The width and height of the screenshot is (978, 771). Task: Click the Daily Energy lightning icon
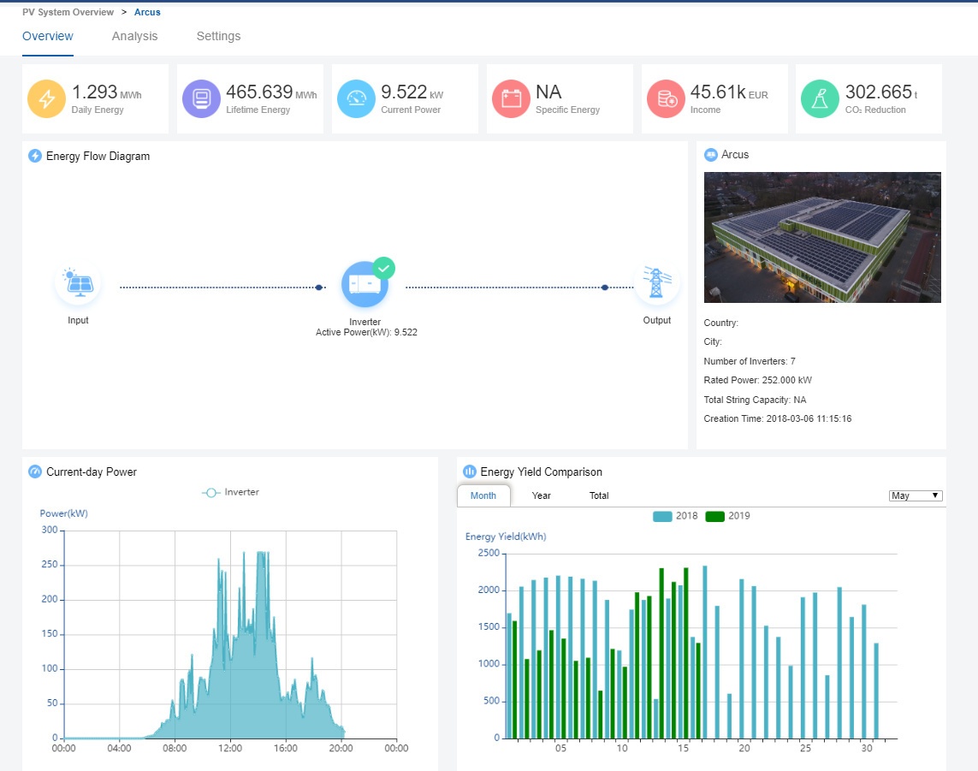click(x=47, y=98)
